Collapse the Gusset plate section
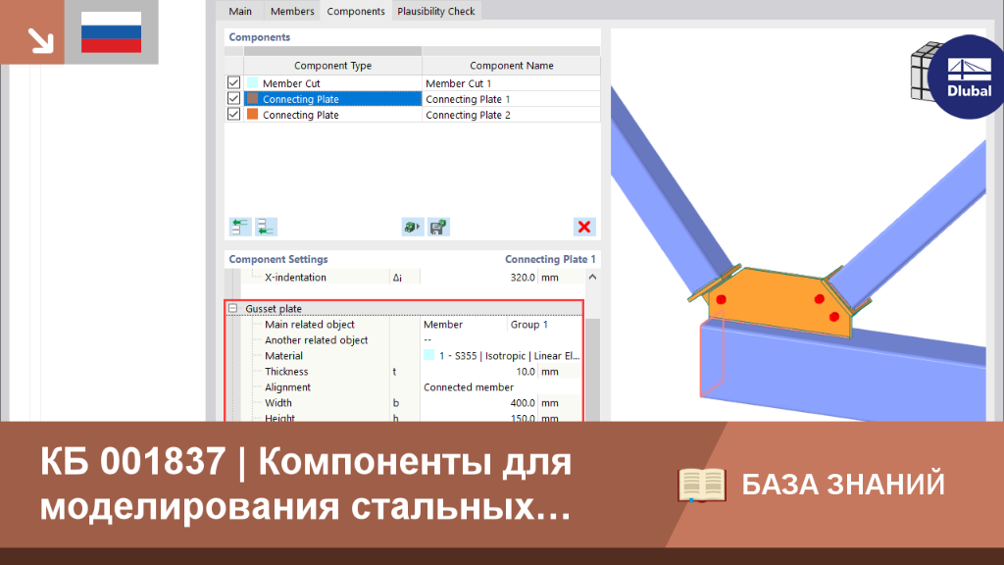Screen dimensions: 1004x565 coord(233,308)
